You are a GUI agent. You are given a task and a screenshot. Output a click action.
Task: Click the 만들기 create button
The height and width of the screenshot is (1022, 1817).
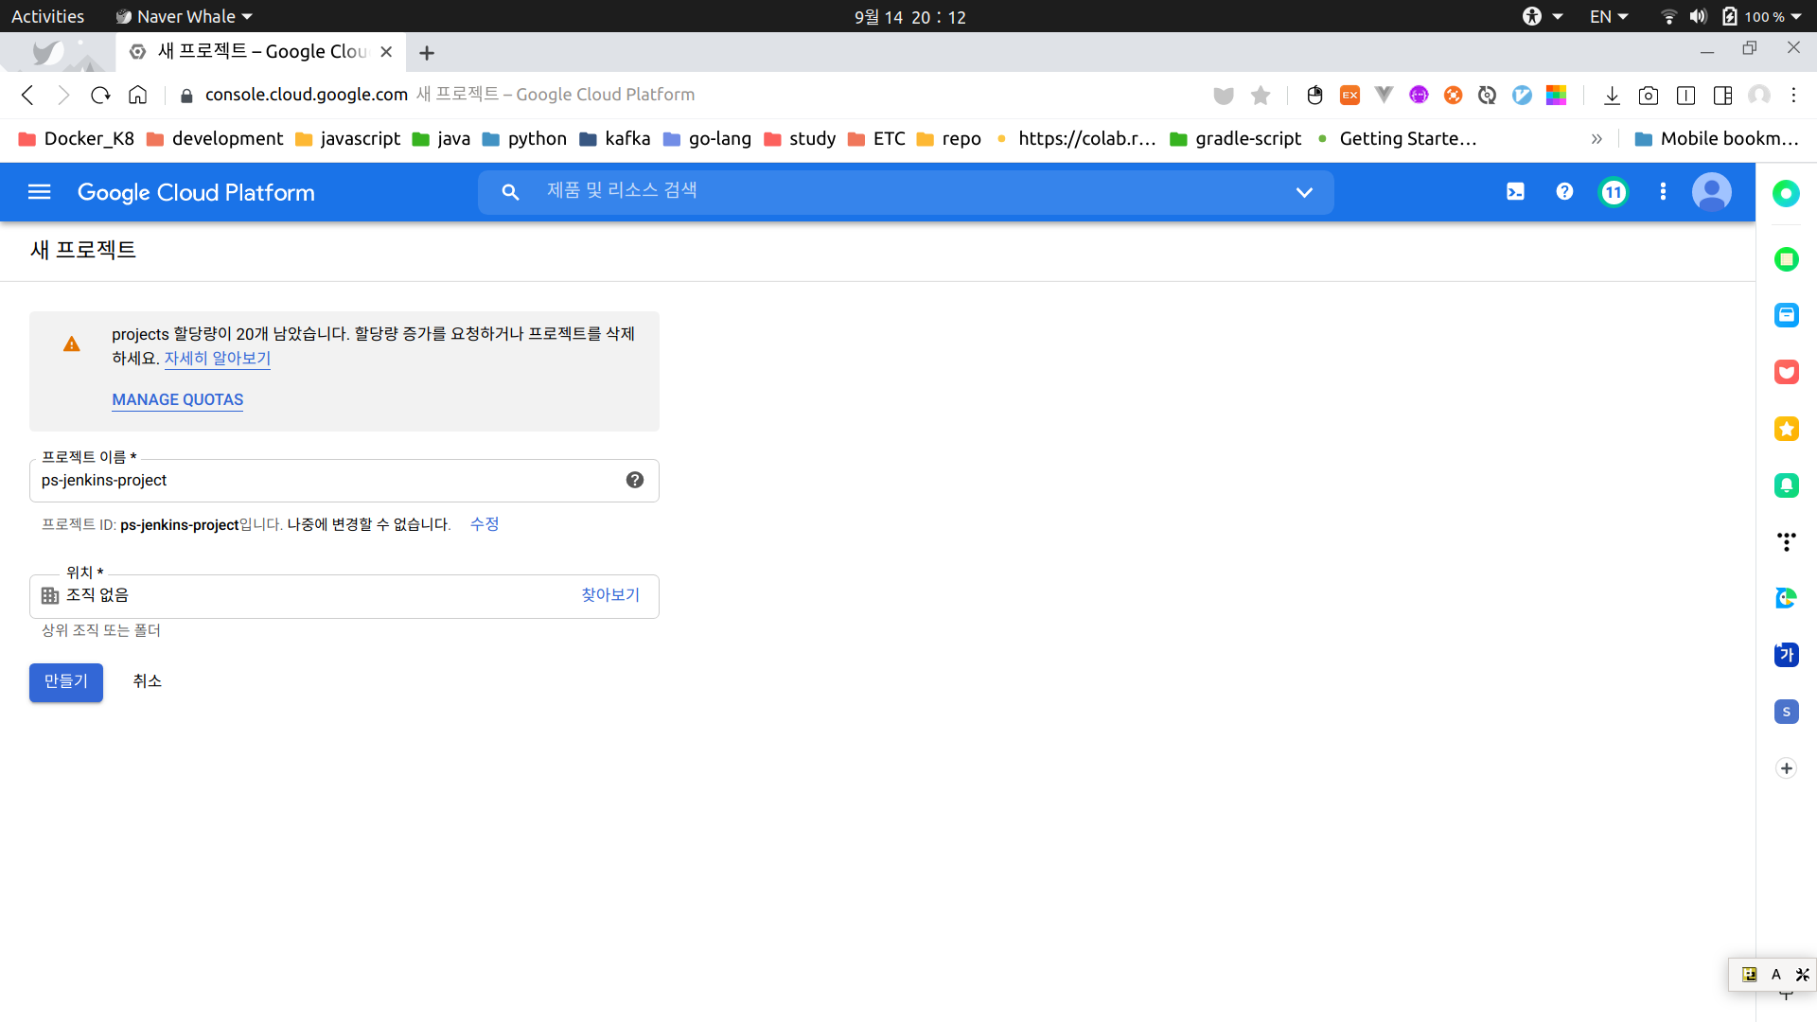pos(65,681)
